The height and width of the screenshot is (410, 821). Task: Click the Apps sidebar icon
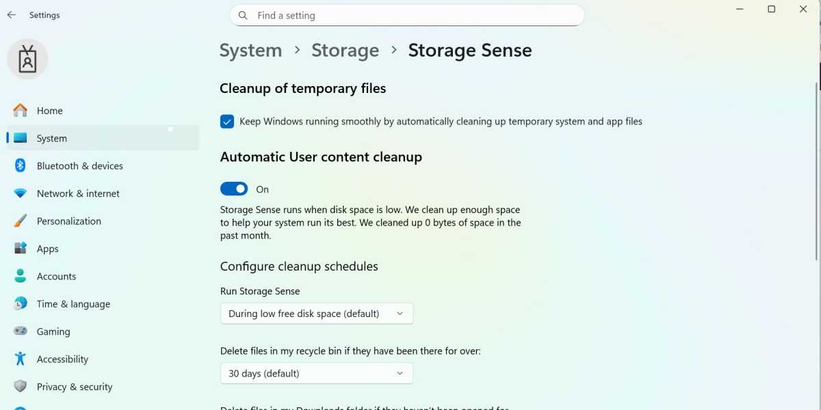pyautogui.click(x=21, y=248)
